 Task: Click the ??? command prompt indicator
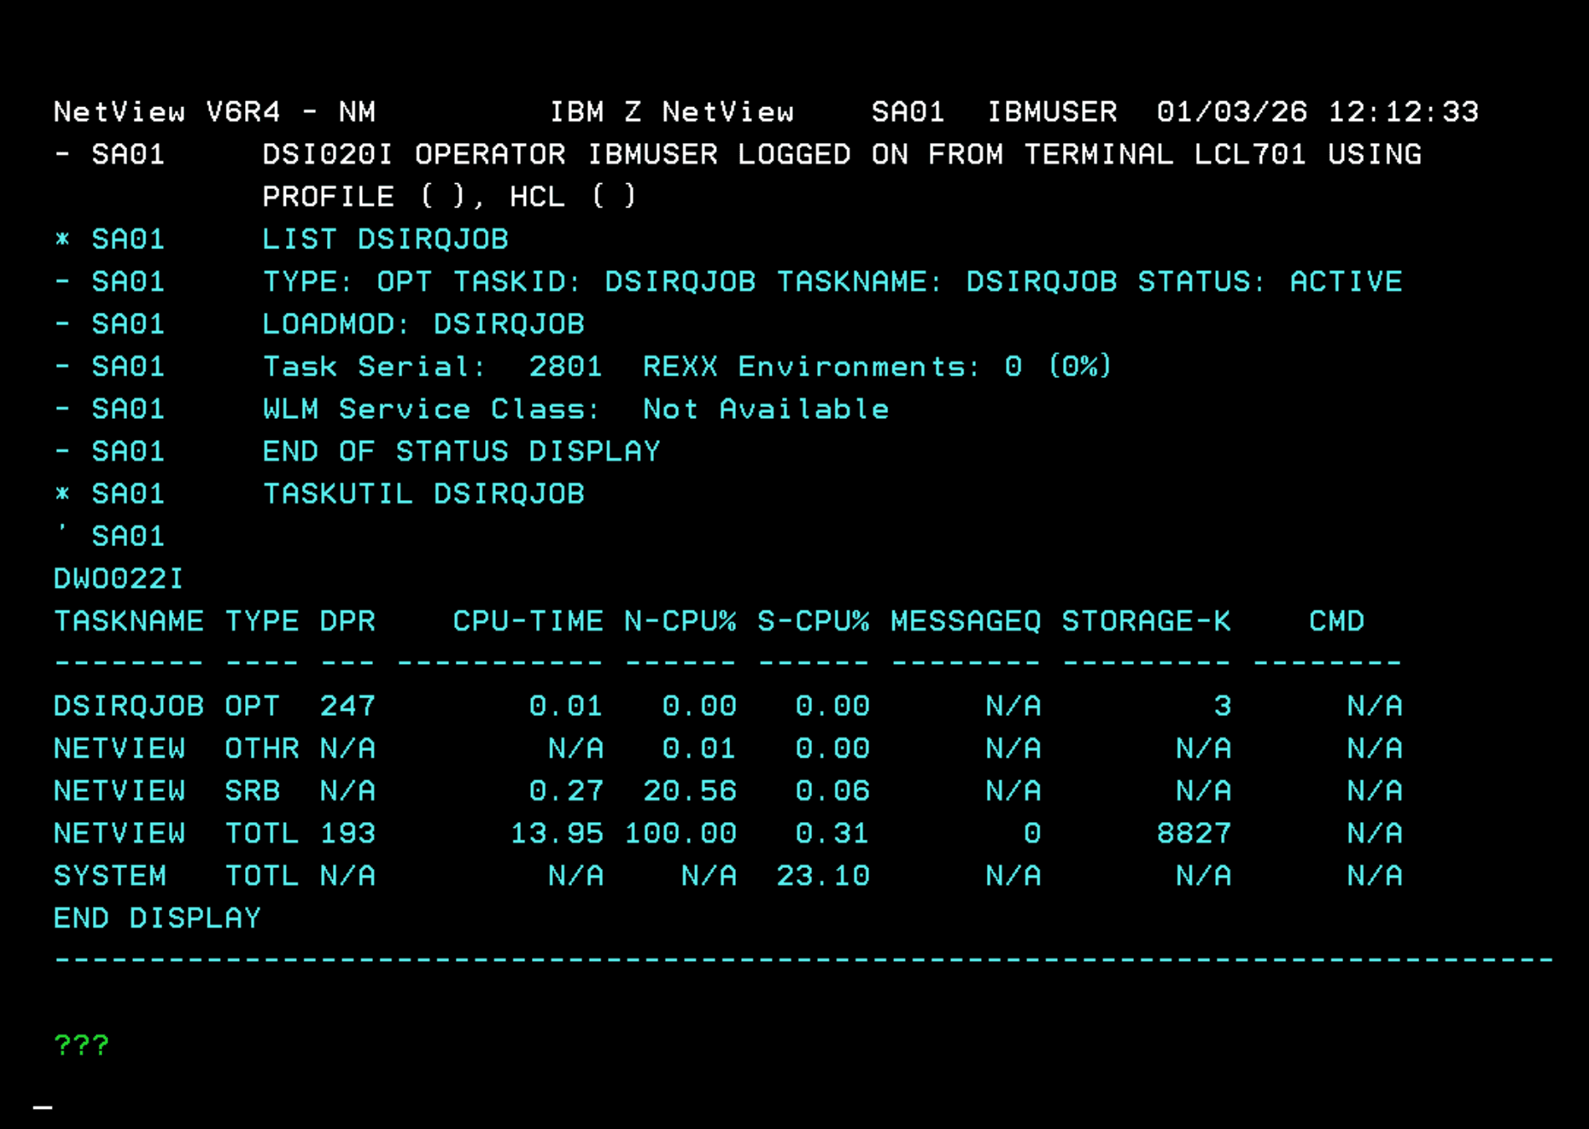click(81, 1045)
